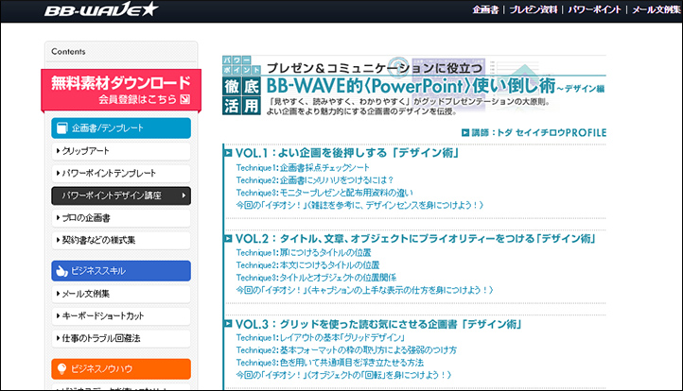Open 企画書 in top navigation
The height and width of the screenshot is (391, 683).
point(485,9)
